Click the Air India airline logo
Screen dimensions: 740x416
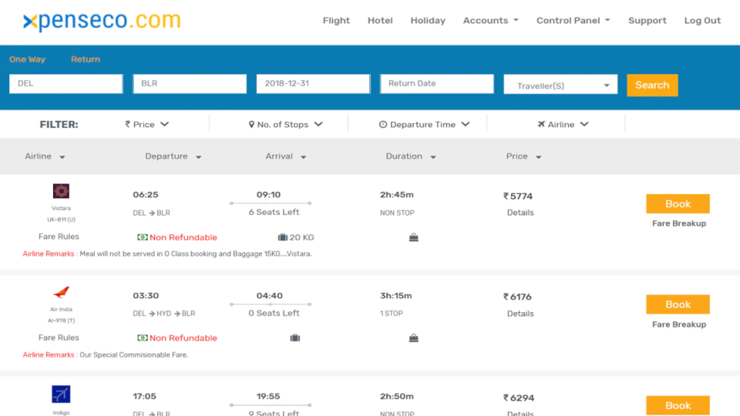tap(61, 293)
